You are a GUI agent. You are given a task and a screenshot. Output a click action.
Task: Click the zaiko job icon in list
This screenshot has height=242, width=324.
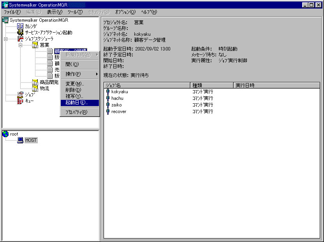pos(107,105)
